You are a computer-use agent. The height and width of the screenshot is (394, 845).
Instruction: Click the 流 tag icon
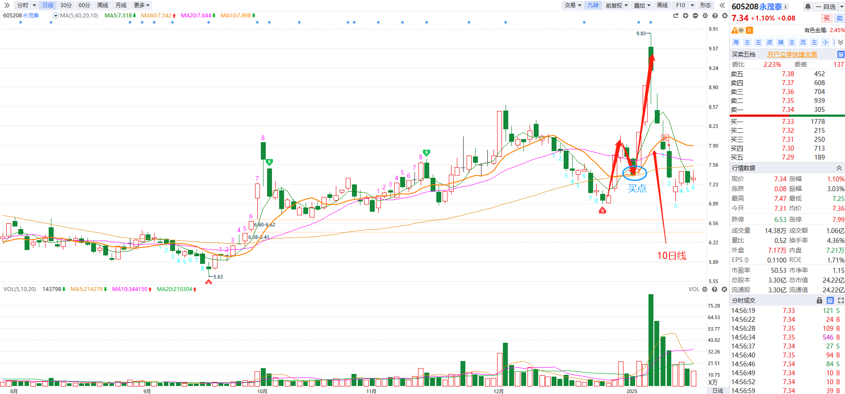point(803,42)
